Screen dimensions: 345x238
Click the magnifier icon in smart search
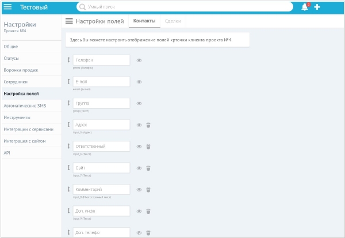tap(82, 7)
